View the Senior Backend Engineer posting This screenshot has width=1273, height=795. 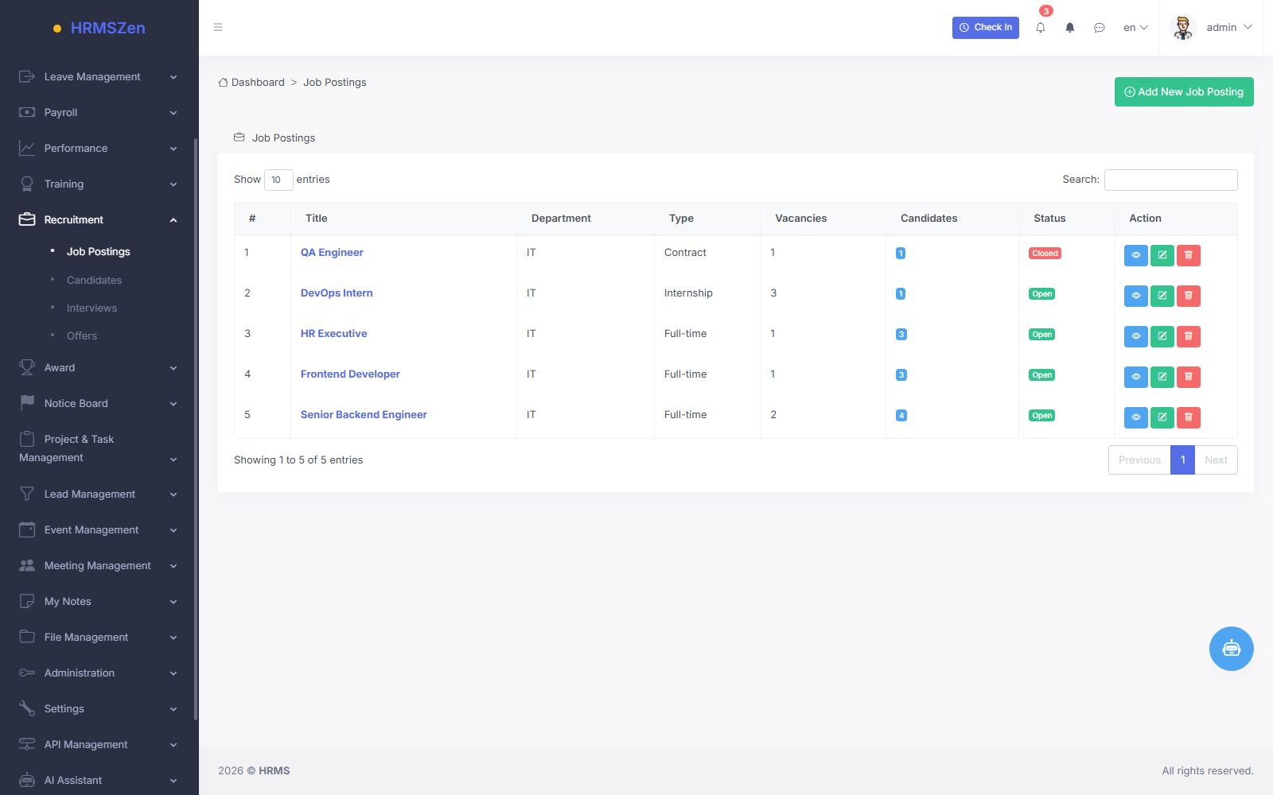(1136, 417)
